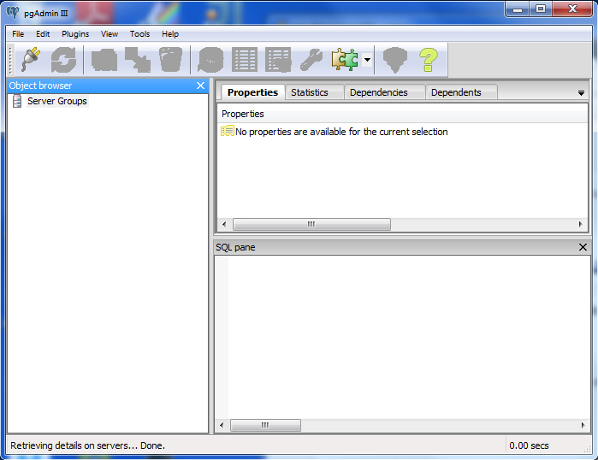Click the Properties pane scroll right arrow
Image resolution: width=598 pixels, height=460 pixels.
pos(580,224)
